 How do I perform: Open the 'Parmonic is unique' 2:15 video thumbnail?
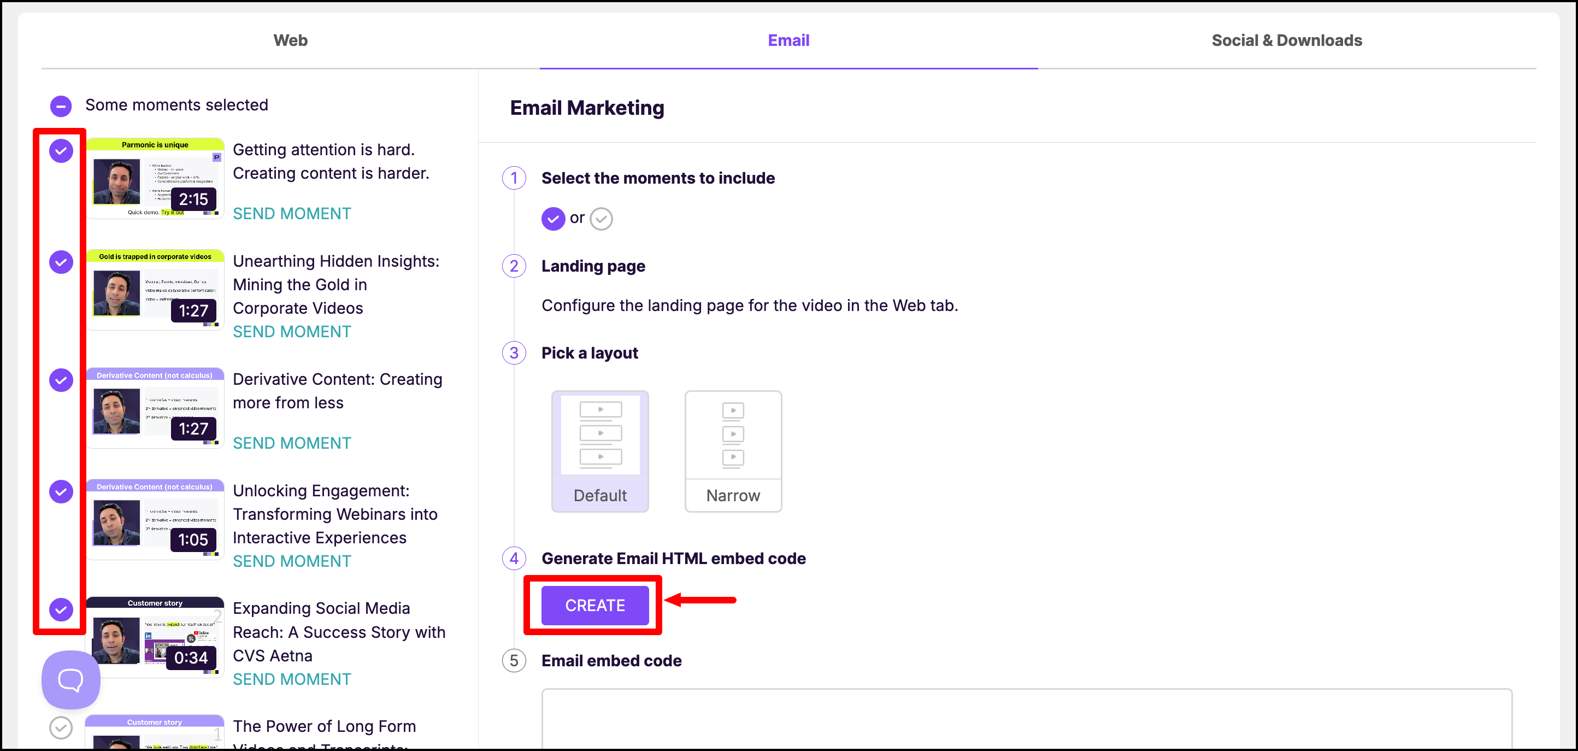click(x=155, y=178)
